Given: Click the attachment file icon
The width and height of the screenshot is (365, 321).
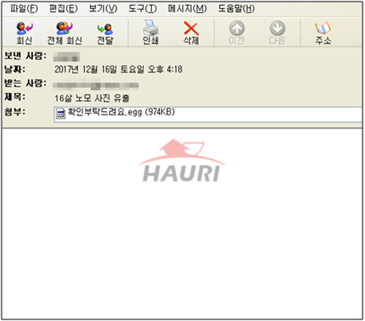Looking at the screenshot, I should [x=61, y=113].
